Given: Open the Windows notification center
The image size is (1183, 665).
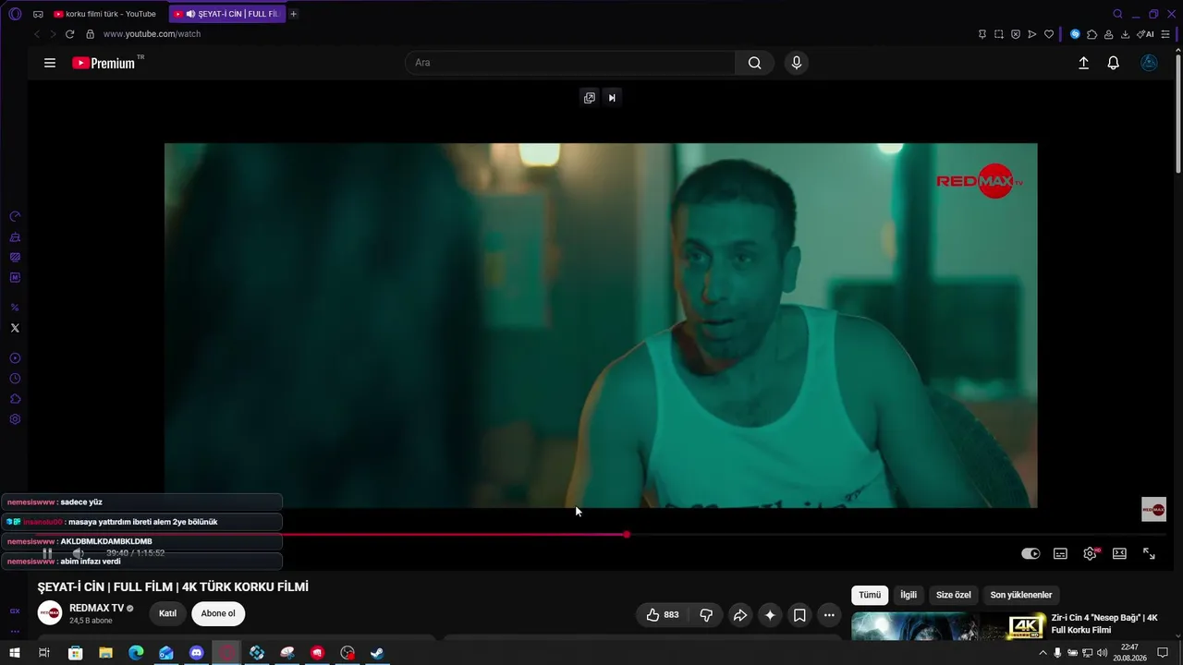Looking at the screenshot, I should tap(1163, 653).
